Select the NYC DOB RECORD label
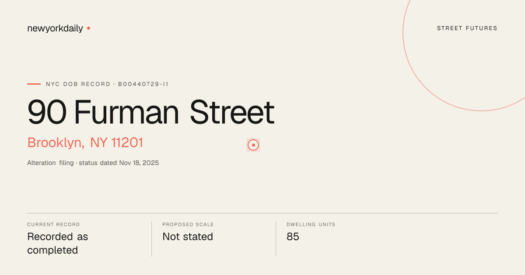The height and width of the screenshot is (275, 525). (x=78, y=84)
